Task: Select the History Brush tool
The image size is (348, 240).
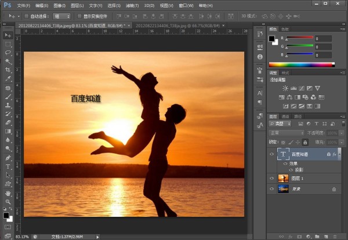Action: point(8,114)
